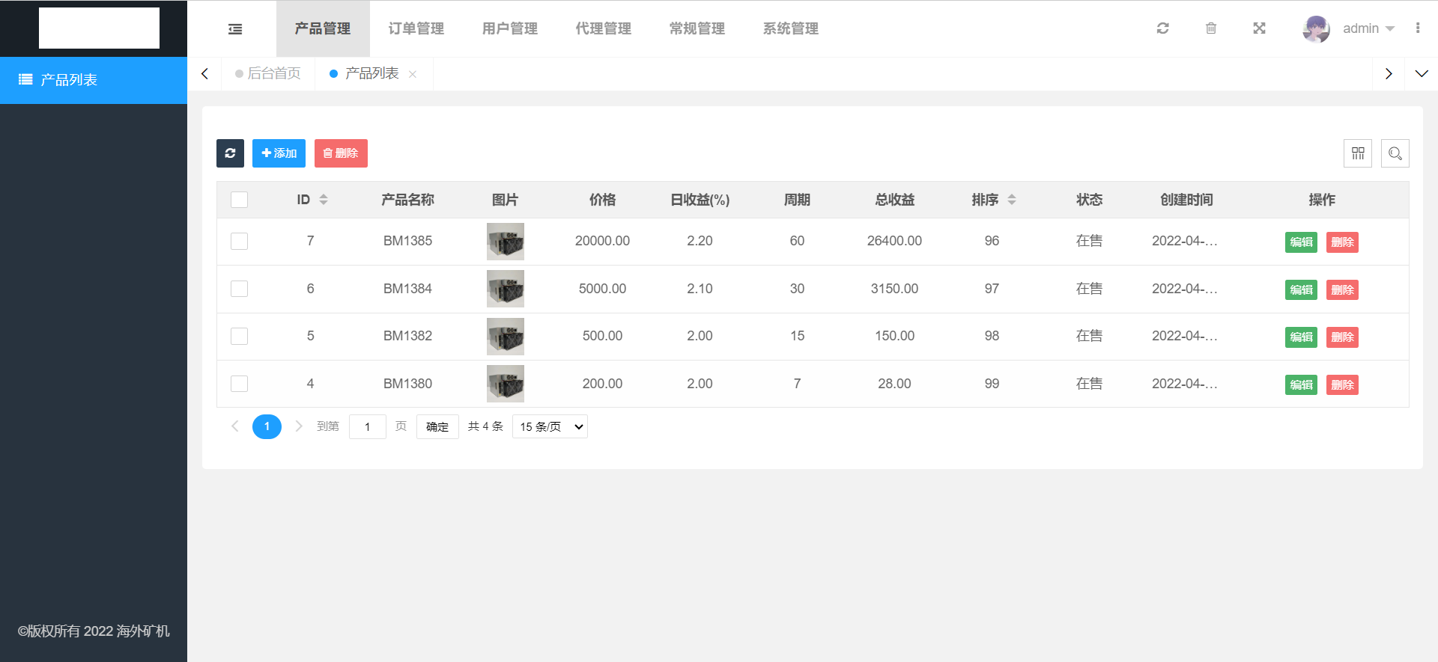This screenshot has height=662, width=1438.
Task: Toggle the select-all checkbox in table header
Action: click(239, 200)
